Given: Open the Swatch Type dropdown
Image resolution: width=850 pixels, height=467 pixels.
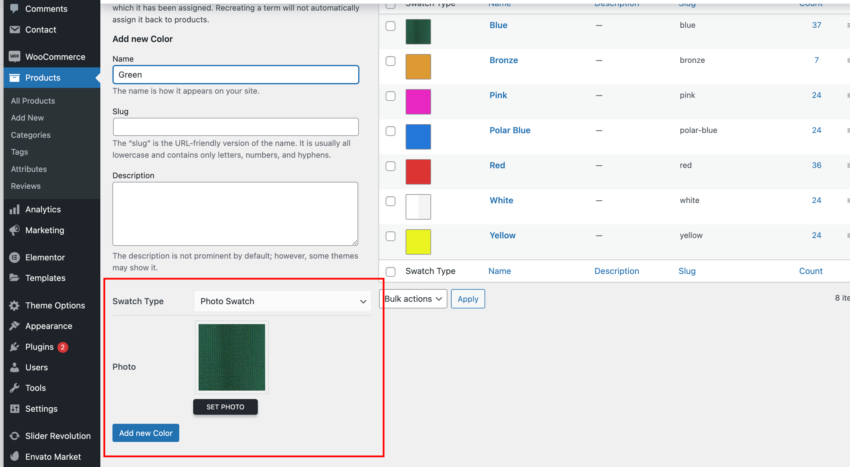Looking at the screenshot, I should [x=282, y=301].
